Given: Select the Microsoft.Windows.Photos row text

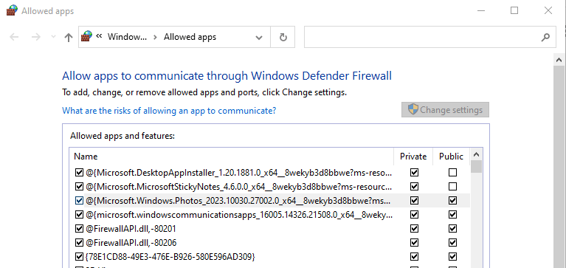Looking at the screenshot, I should 238,201.
